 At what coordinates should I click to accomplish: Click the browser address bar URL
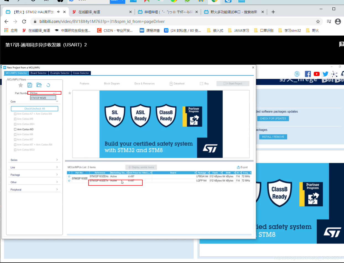click(x=102, y=22)
